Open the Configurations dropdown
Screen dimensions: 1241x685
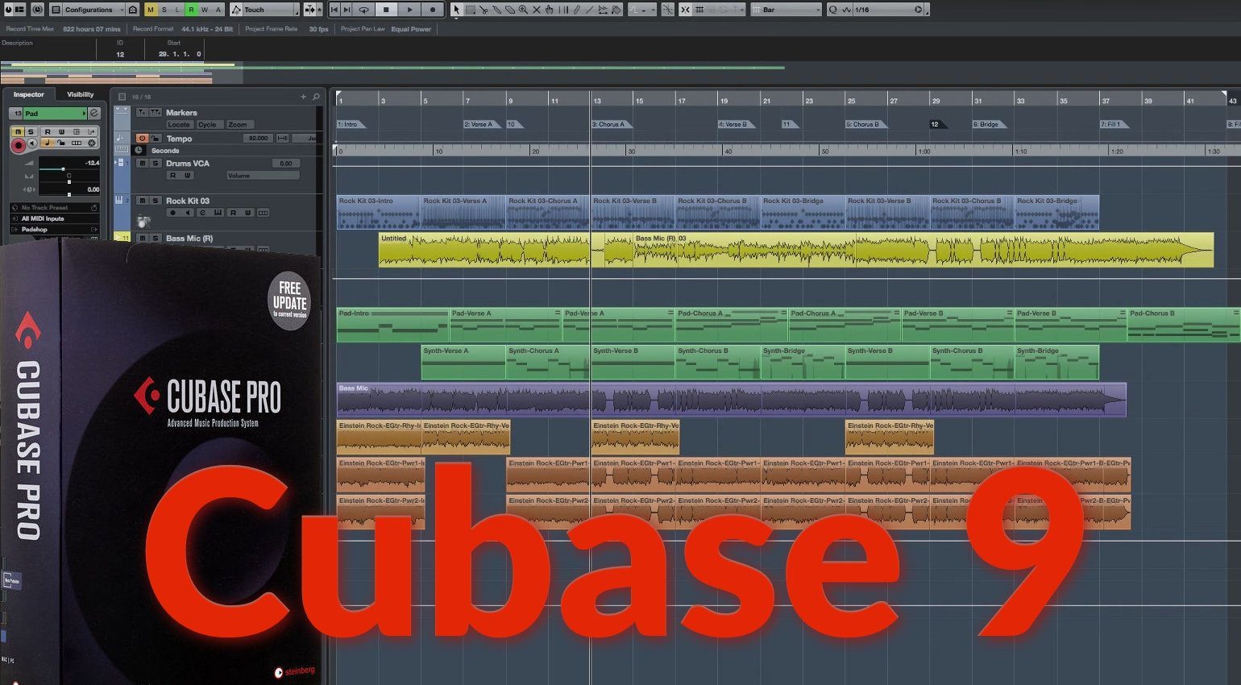(89, 10)
